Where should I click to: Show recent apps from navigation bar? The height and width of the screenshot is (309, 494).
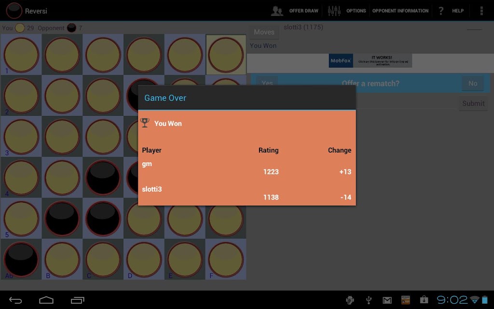click(x=78, y=300)
